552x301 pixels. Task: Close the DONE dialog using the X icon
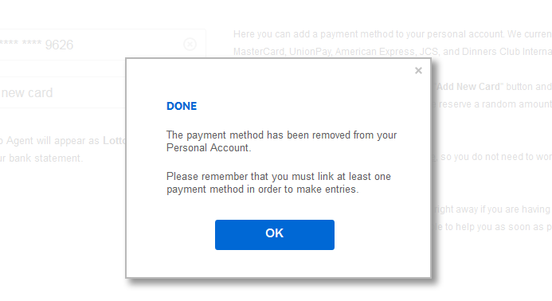pyautogui.click(x=418, y=71)
